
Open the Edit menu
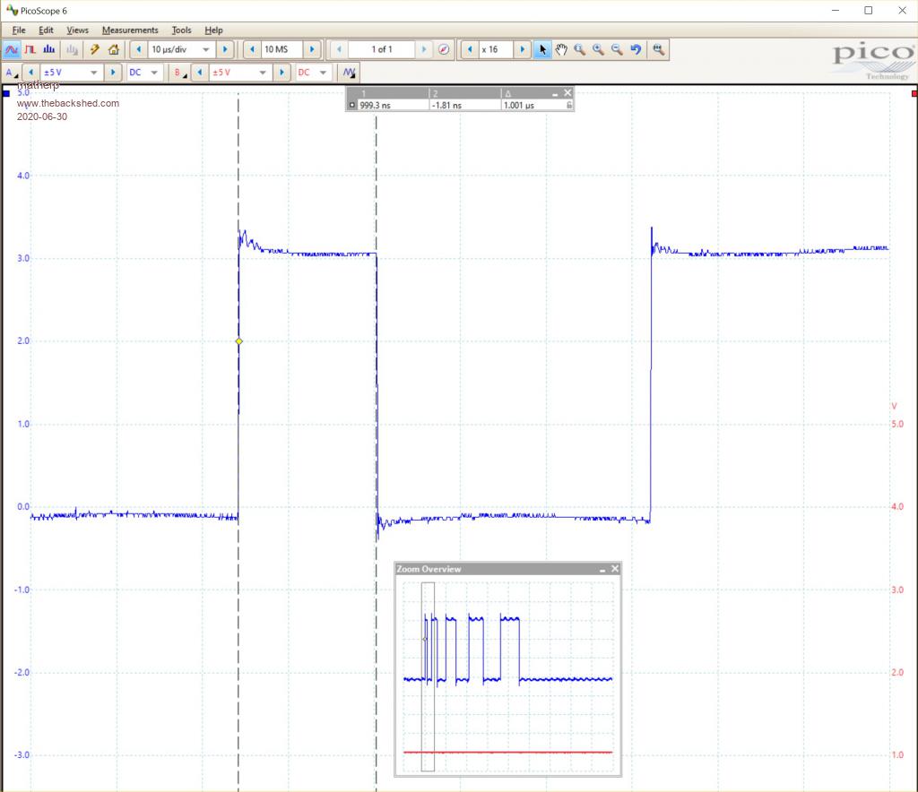46,30
